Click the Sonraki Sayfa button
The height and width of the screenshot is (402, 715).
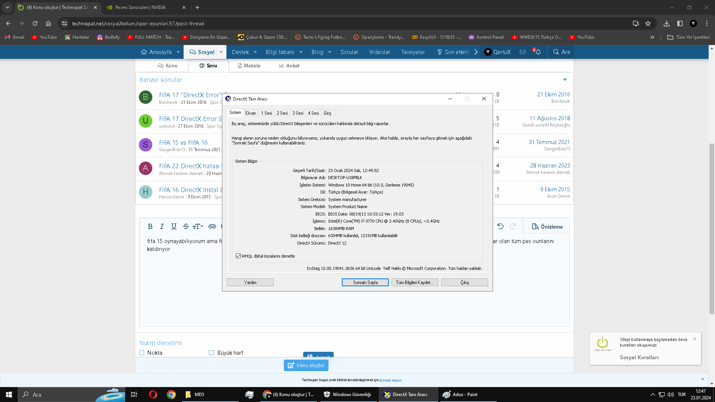(365, 283)
